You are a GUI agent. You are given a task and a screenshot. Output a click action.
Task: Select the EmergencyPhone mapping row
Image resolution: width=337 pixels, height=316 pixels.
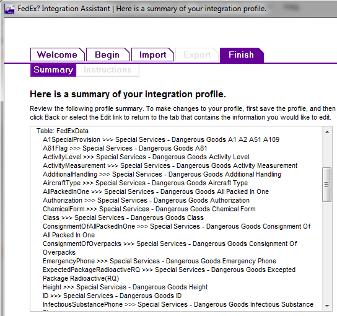[159, 261]
